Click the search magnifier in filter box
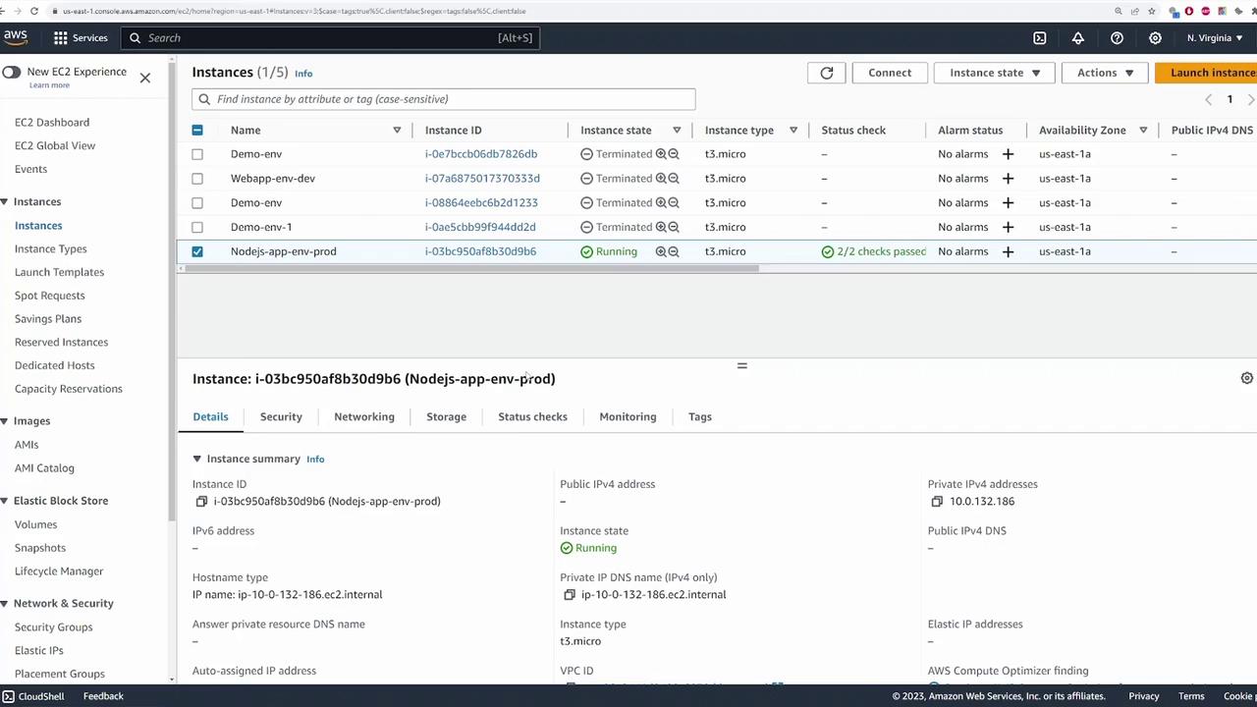The width and height of the screenshot is (1257, 707). pos(204,99)
